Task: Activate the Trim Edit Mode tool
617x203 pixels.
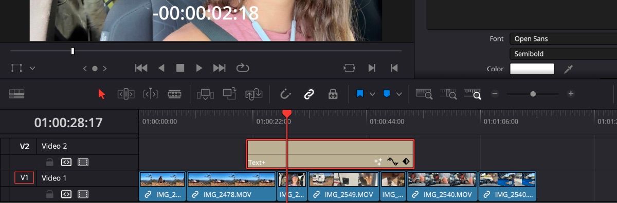Action: tap(126, 94)
